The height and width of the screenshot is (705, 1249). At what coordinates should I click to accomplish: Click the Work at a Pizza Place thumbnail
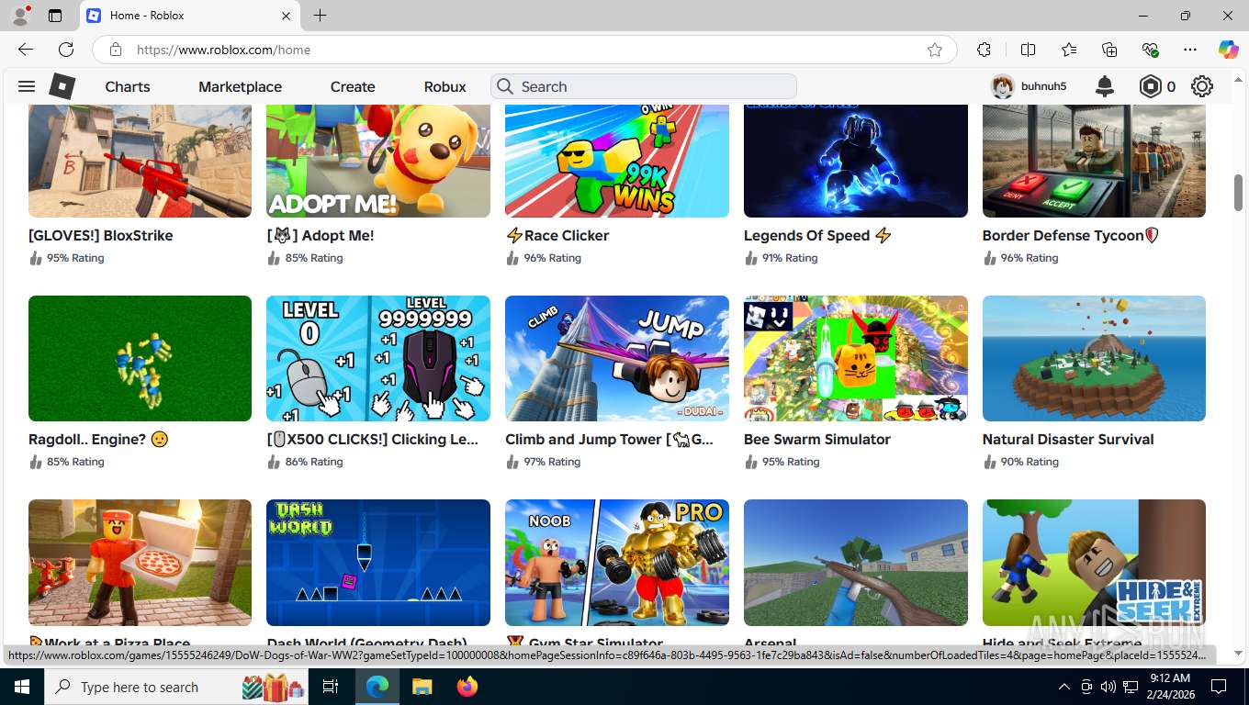coord(140,562)
